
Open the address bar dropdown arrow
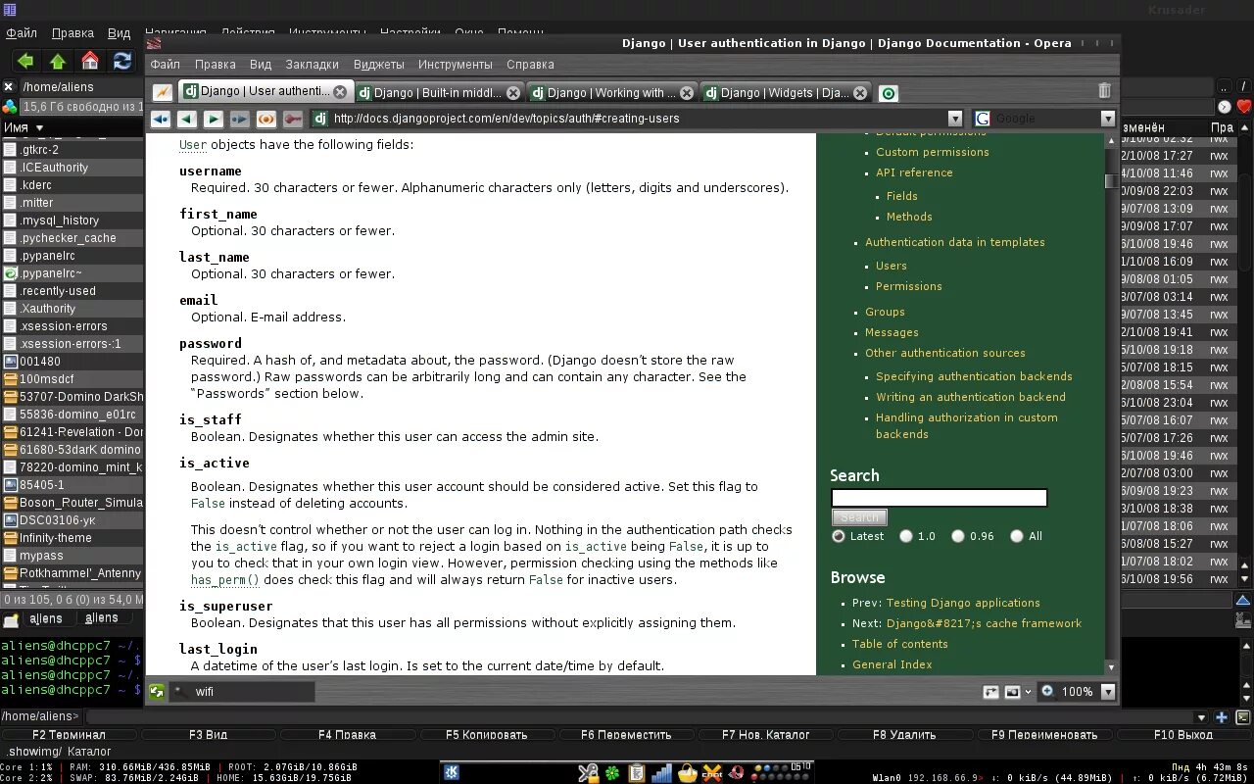click(x=953, y=119)
